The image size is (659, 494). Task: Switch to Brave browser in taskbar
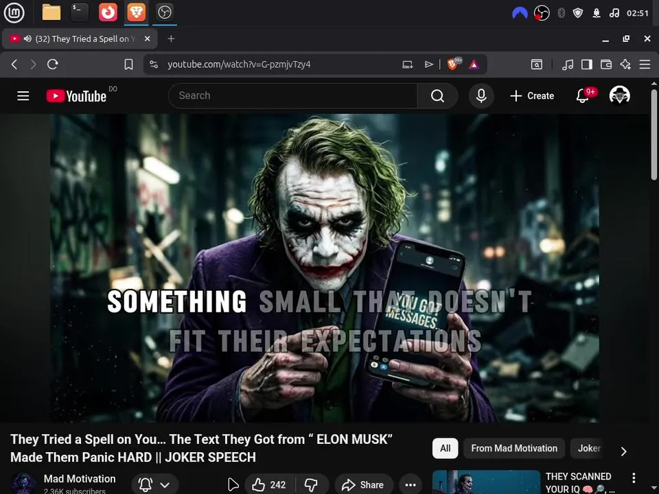136,12
